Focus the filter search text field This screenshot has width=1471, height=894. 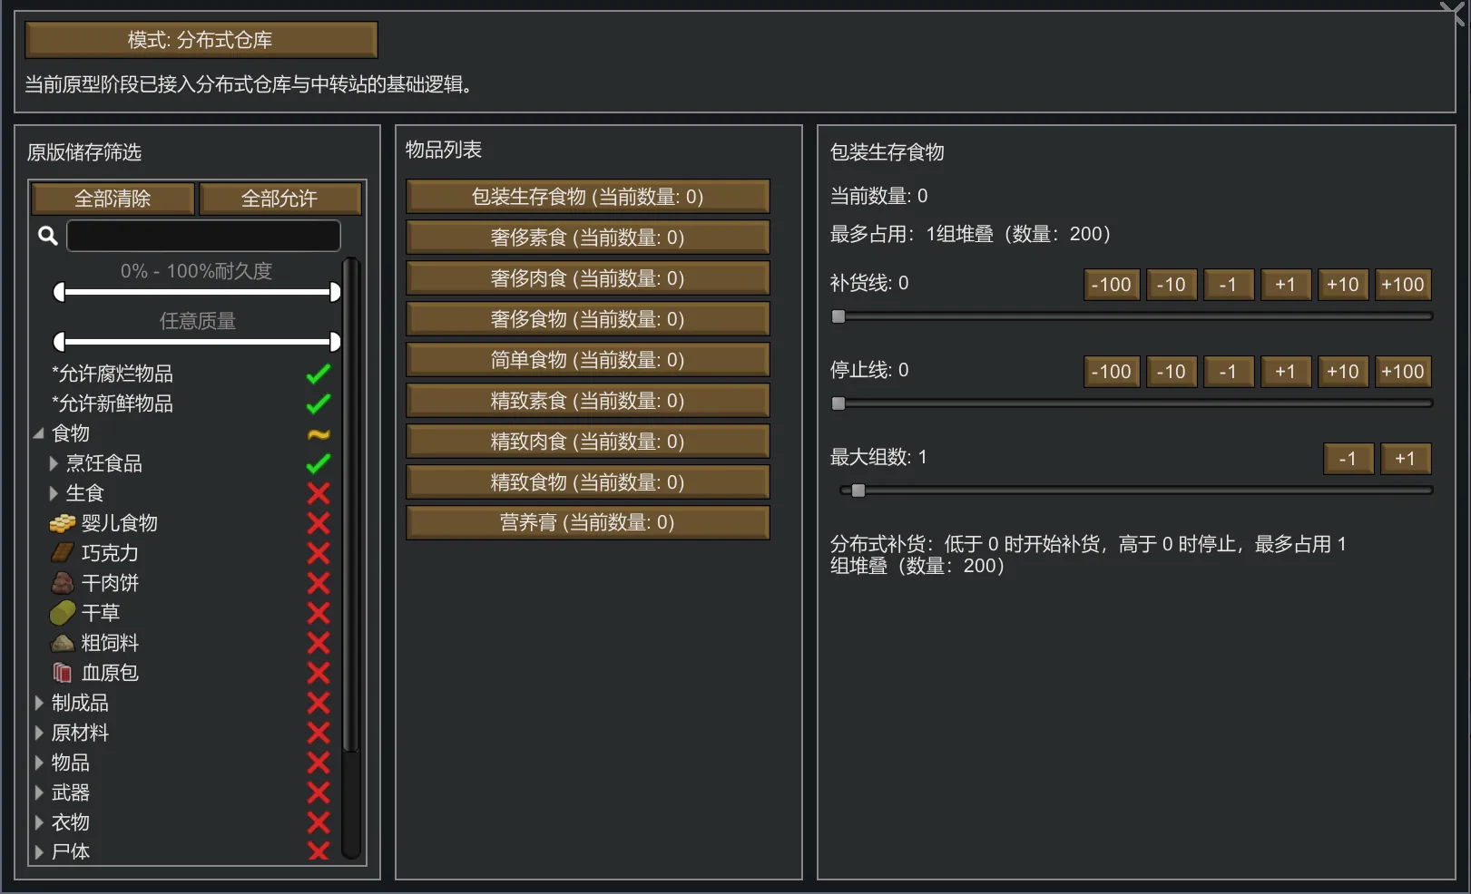point(203,236)
